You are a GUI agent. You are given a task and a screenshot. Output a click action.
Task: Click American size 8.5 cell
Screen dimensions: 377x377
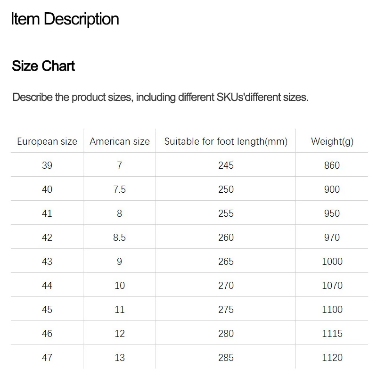[x=120, y=238]
